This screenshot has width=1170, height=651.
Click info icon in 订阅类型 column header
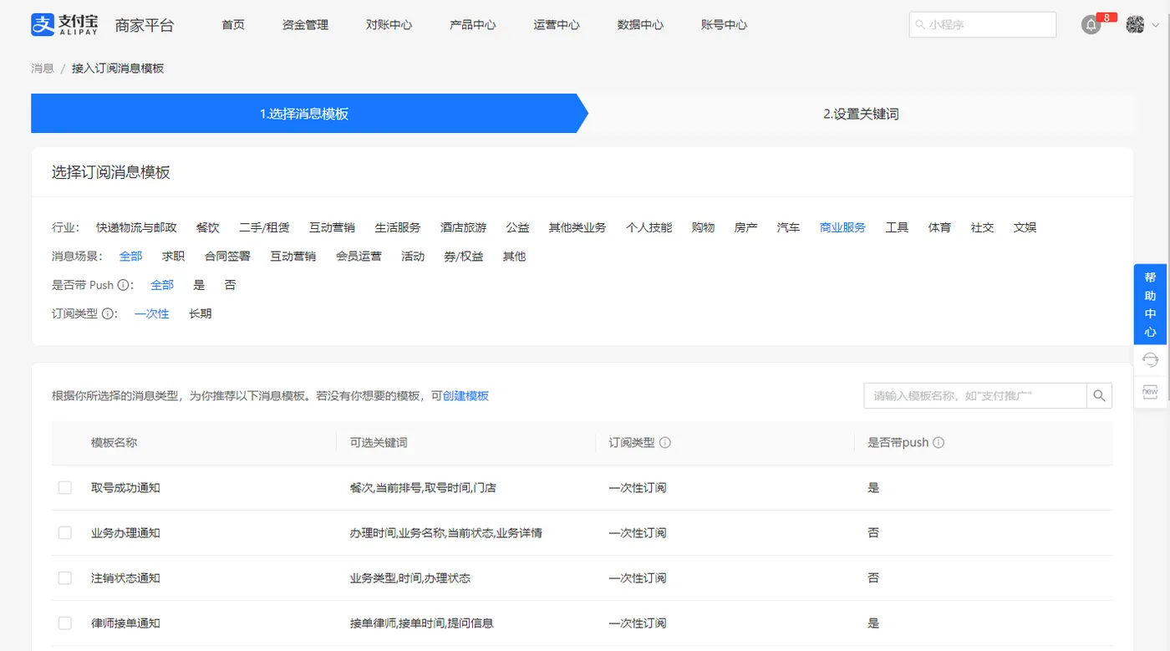click(x=665, y=443)
